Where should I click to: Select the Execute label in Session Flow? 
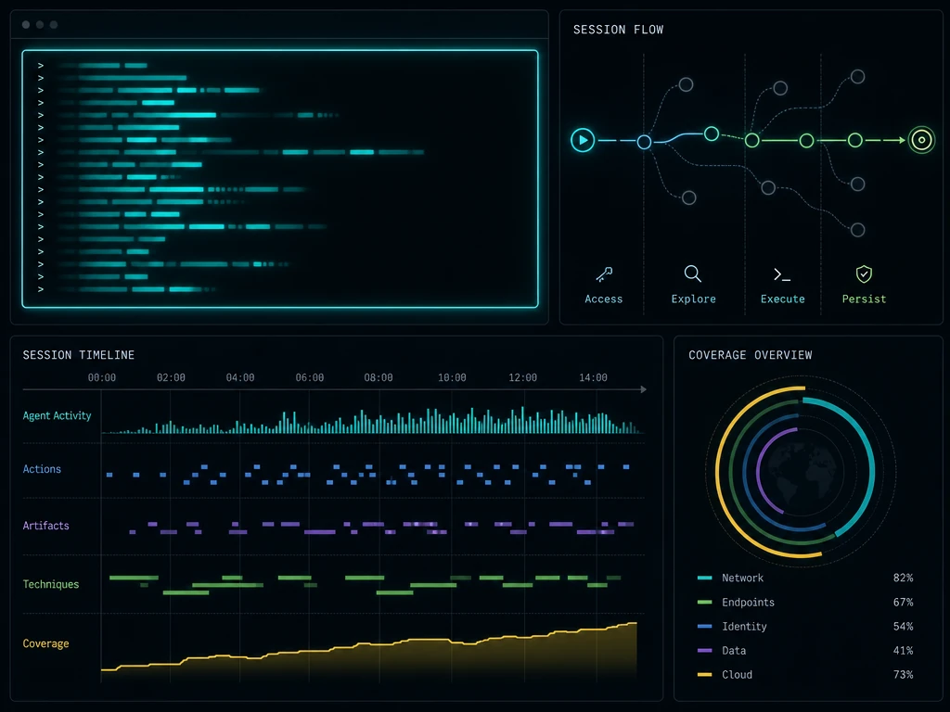click(x=783, y=299)
